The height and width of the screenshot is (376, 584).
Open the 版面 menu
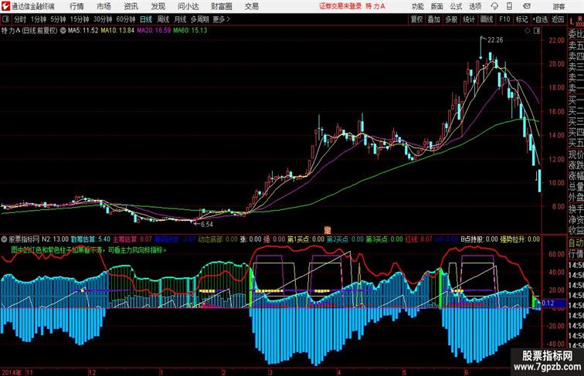437,6
